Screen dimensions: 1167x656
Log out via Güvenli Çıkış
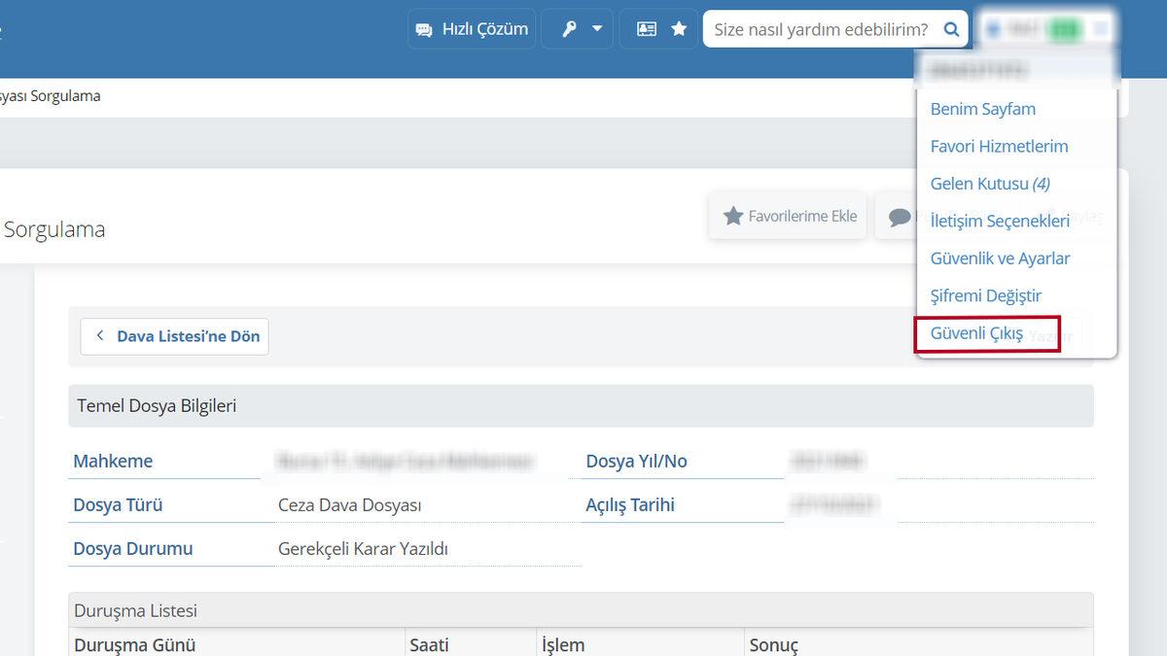point(976,333)
